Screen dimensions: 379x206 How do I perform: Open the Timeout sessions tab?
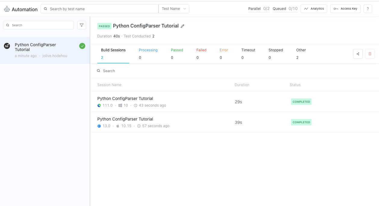pyautogui.click(x=248, y=53)
